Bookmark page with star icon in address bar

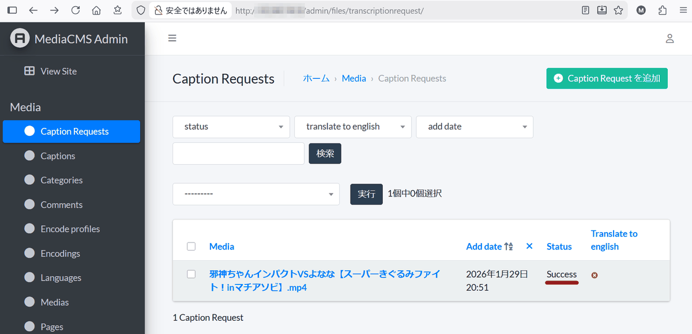618,10
